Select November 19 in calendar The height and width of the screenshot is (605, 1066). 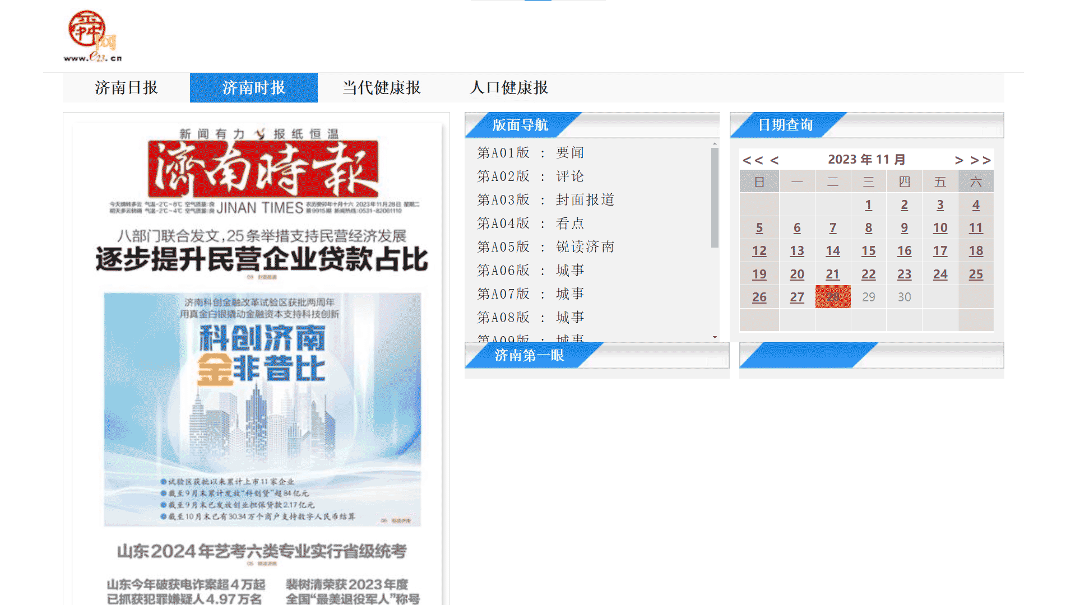pyautogui.click(x=759, y=274)
